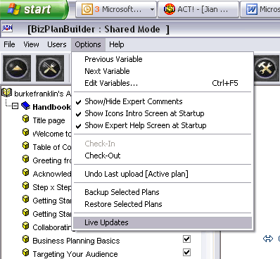Switch to the Microsoft Word taskbar window
The width and height of the screenshot is (280, 259).
pyautogui.click(x=260, y=9)
